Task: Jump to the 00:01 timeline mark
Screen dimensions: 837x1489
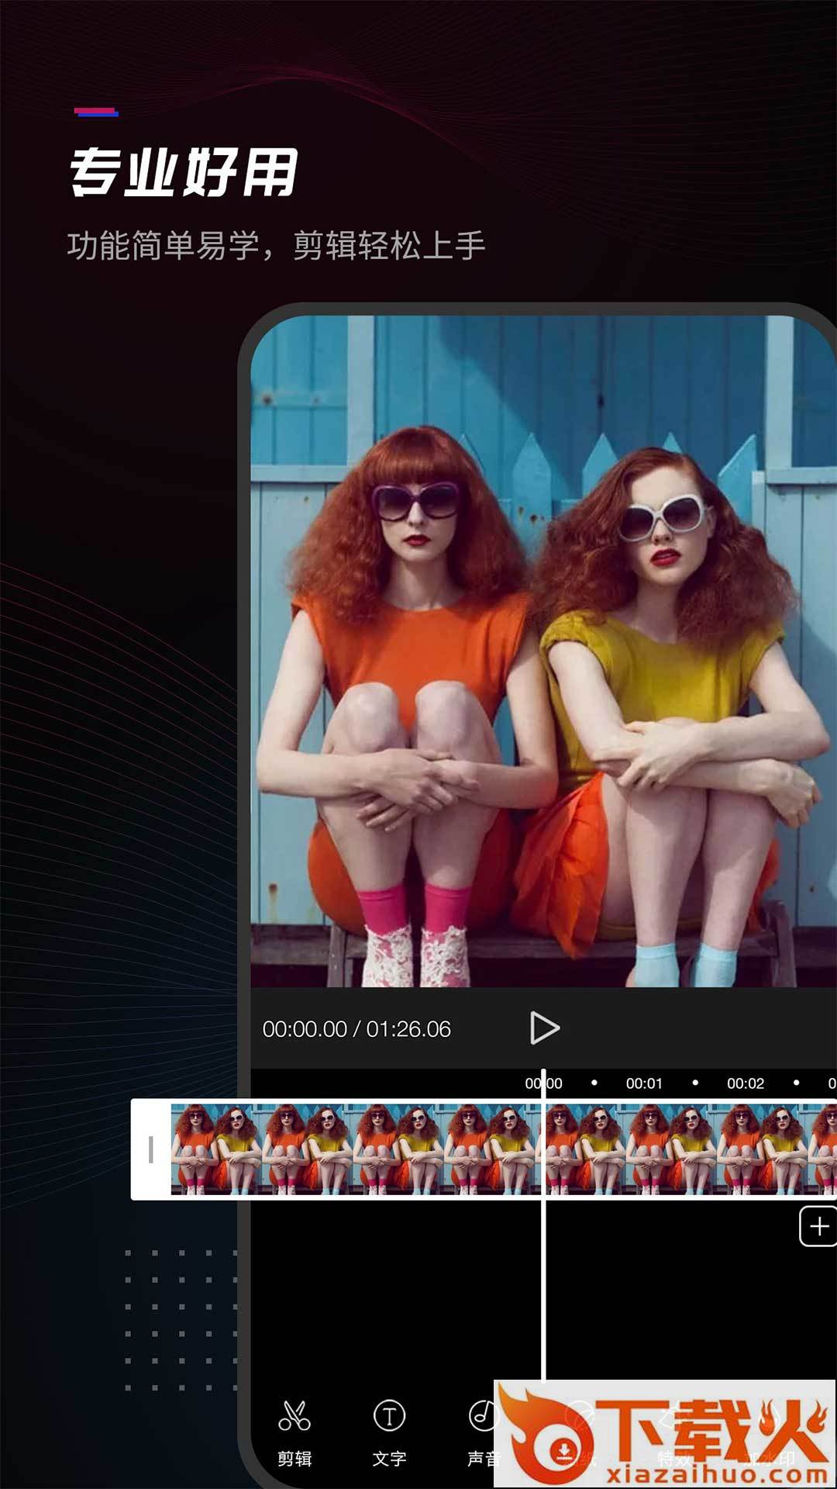Action: pos(644,1083)
